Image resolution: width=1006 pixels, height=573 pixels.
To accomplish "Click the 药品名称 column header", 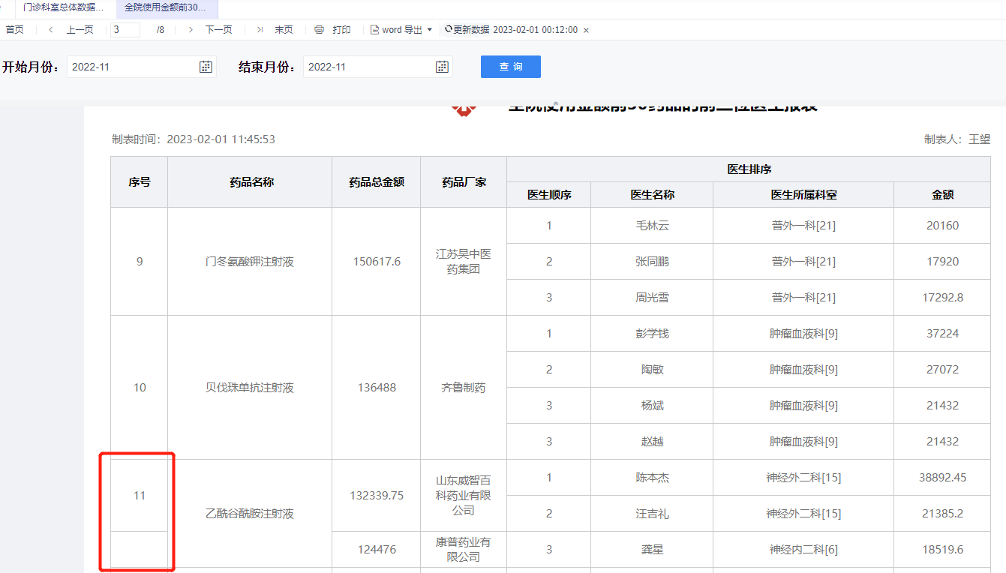I will (x=251, y=181).
